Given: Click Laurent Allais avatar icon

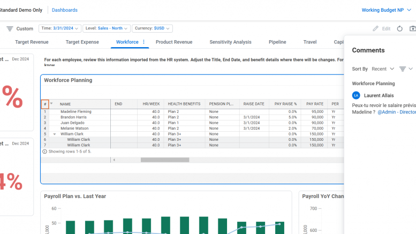Looking at the screenshot, I should point(356,95).
